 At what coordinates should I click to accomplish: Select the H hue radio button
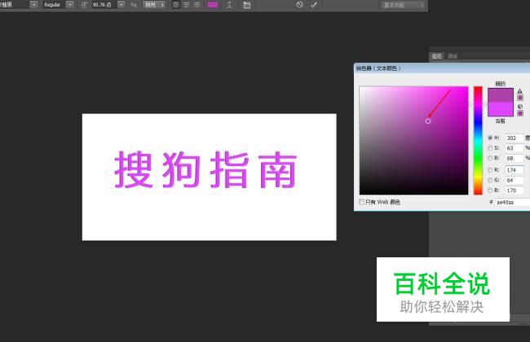pos(490,138)
